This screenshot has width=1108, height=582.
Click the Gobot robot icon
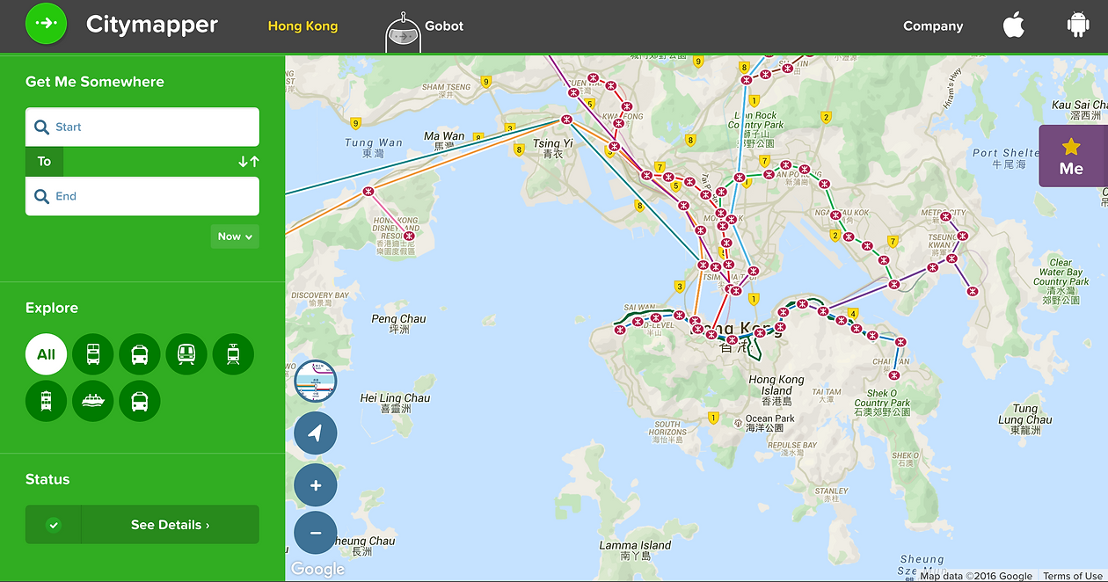[403, 32]
